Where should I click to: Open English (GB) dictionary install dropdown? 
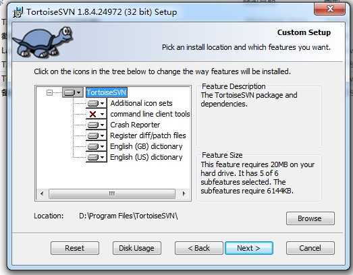(96, 146)
